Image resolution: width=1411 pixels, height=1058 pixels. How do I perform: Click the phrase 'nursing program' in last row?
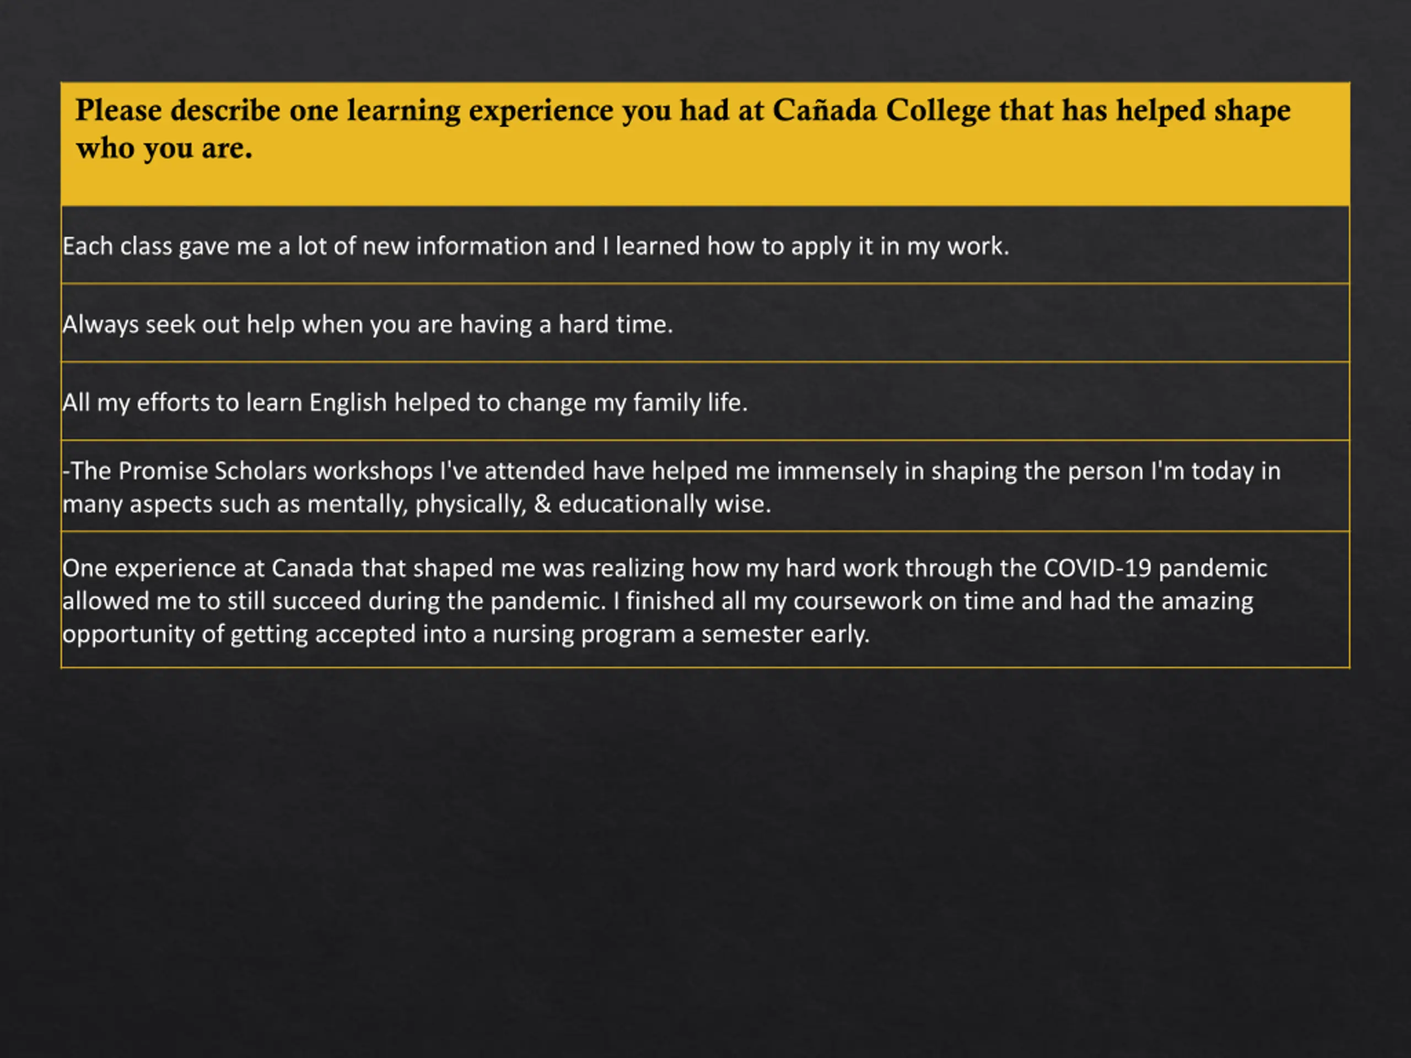584,635
